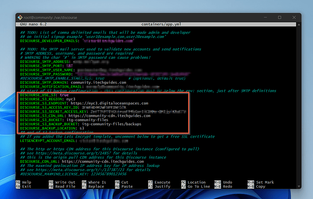
Task: Maximize the root@community terminal window
Action: [x=280, y=18]
